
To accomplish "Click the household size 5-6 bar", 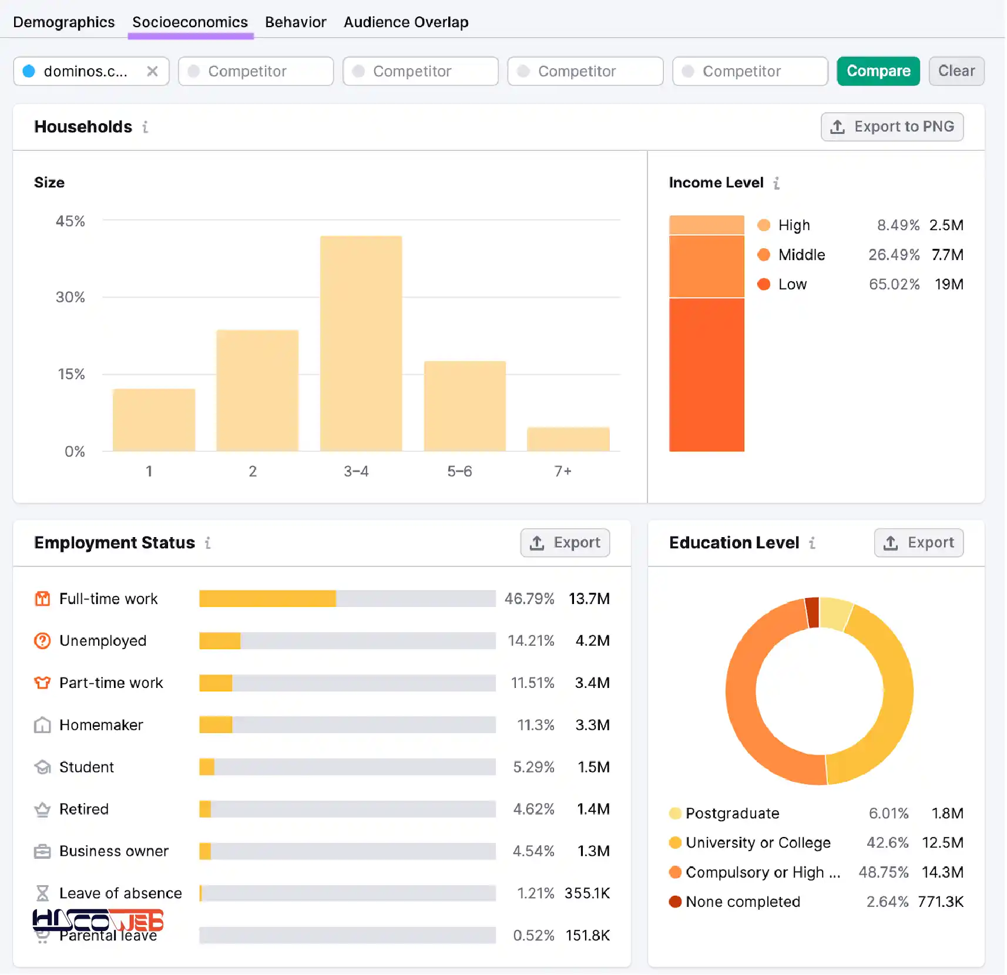I will [465, 406].
